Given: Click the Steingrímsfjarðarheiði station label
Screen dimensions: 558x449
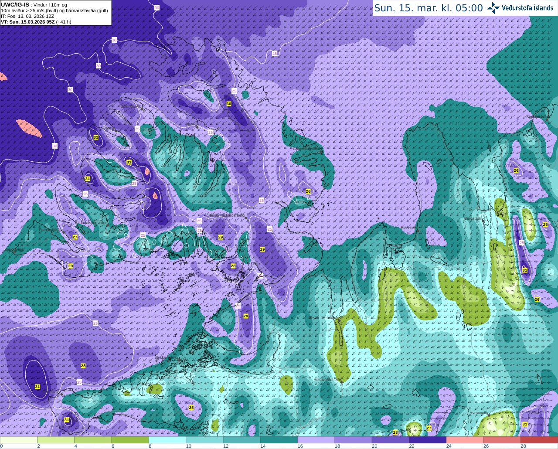Looking at the screenshot, I should pos(226,215).
